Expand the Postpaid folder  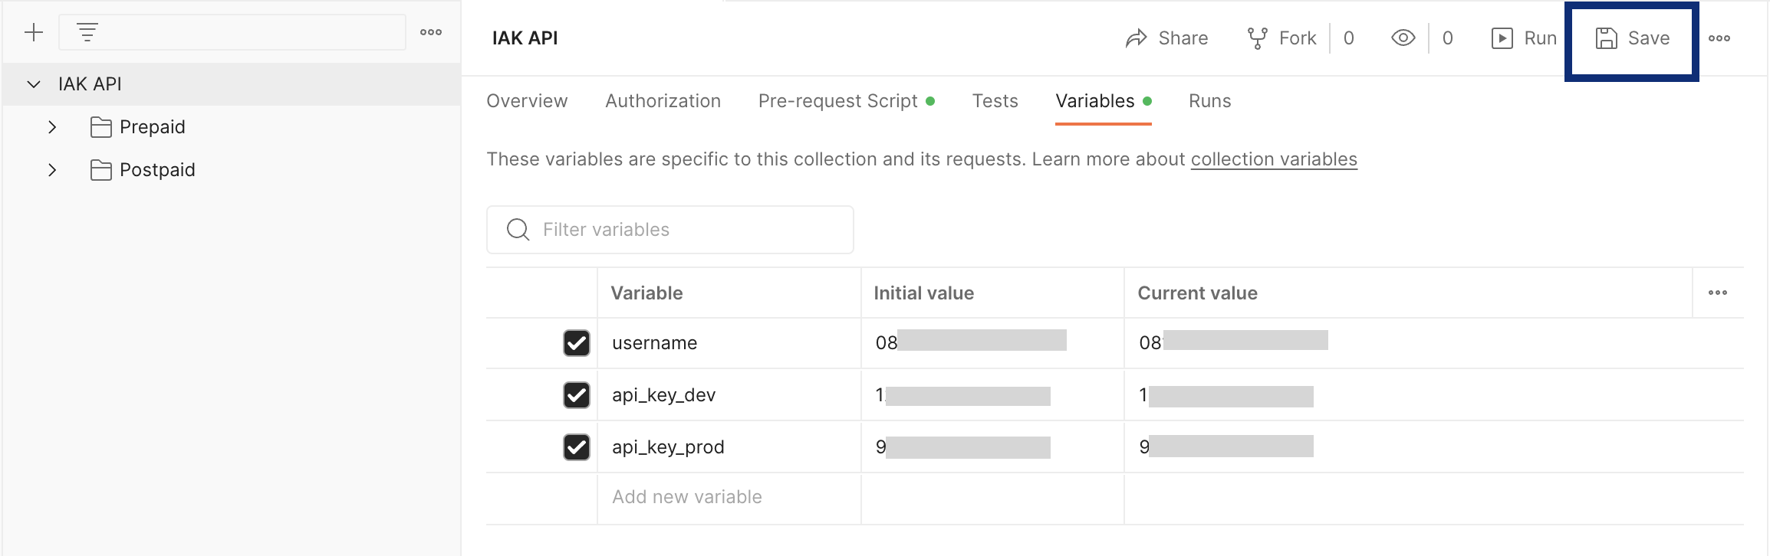tap(52, 170)
